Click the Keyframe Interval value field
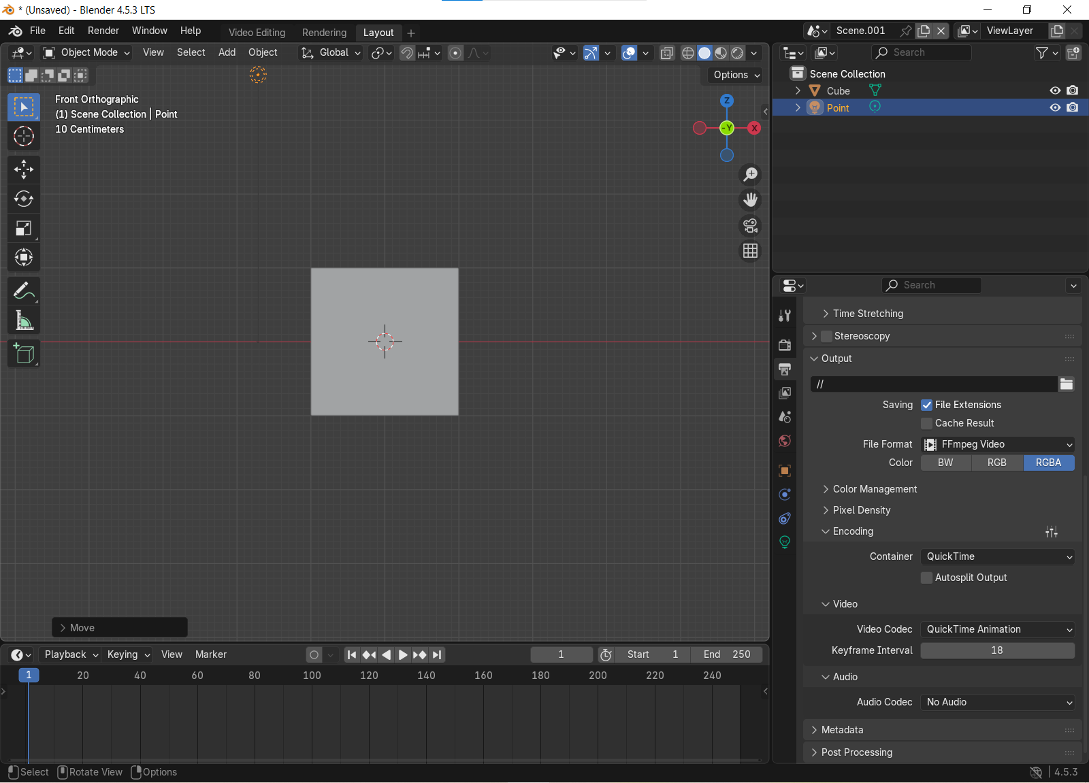The width and height of the screenshot is (1089, 783). [998, 650]
